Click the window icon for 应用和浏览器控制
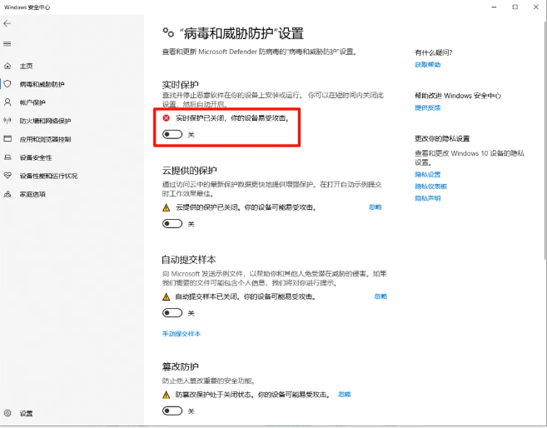The height and width of the screenshot is (428, 547). 7,139
